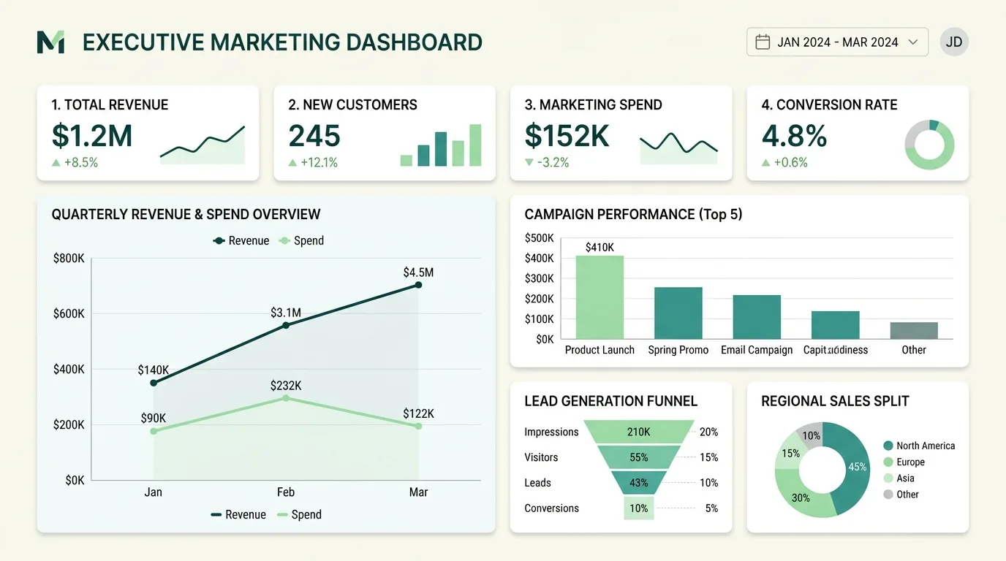Click the Campaign Performance (Top 5) heading
The height and width of the screenshot is (561, 1006).
coord(634,214)
